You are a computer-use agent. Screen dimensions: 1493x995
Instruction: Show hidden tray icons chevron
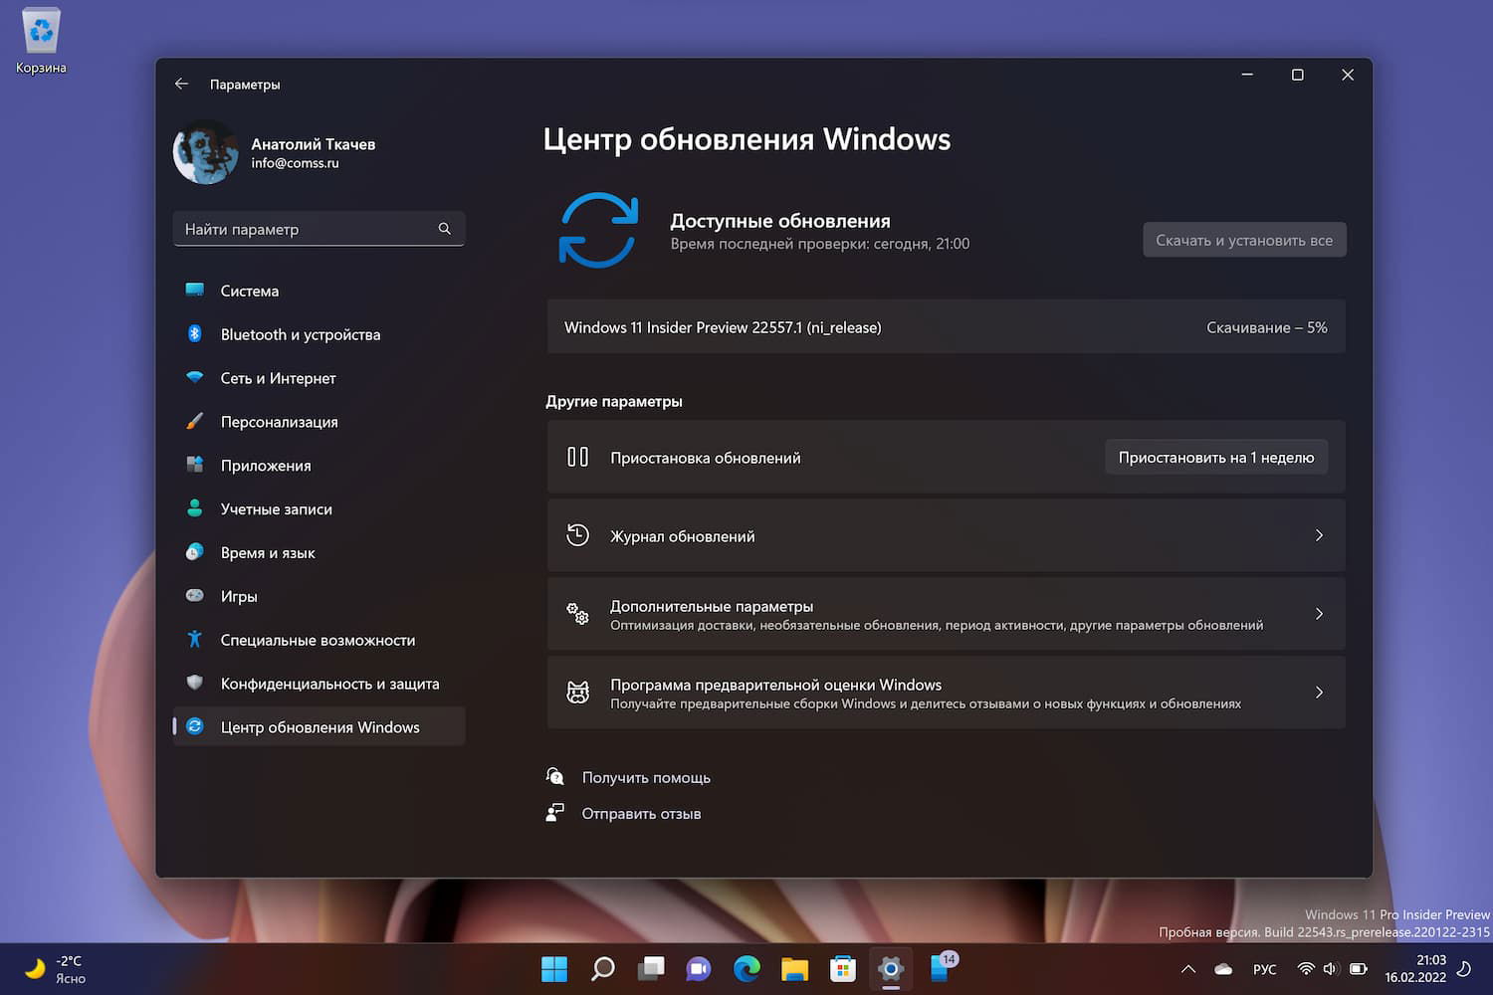click(1187, 968)
